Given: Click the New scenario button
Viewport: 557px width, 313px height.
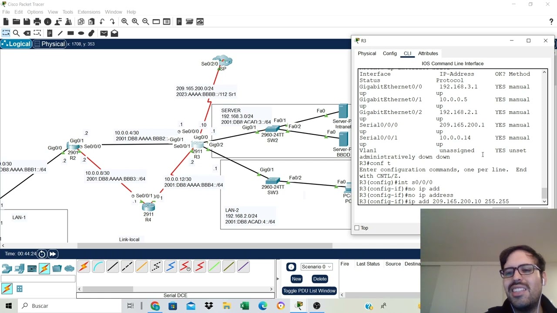Looking at the screenshot, I should (296, 279).
